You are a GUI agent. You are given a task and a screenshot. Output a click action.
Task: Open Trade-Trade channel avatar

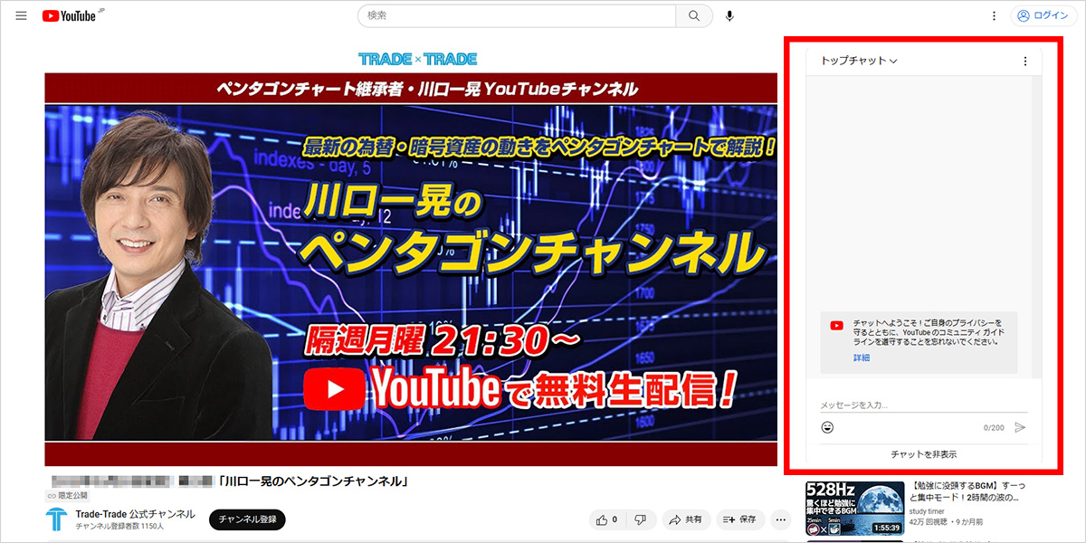coord(57,519)
